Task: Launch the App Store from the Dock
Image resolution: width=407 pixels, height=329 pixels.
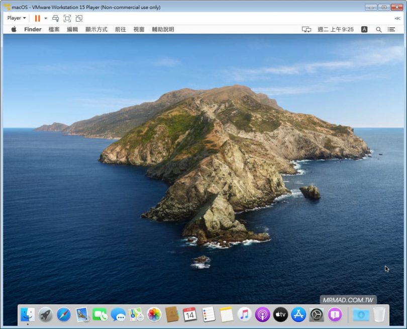Action: click(x=298, y=314)
